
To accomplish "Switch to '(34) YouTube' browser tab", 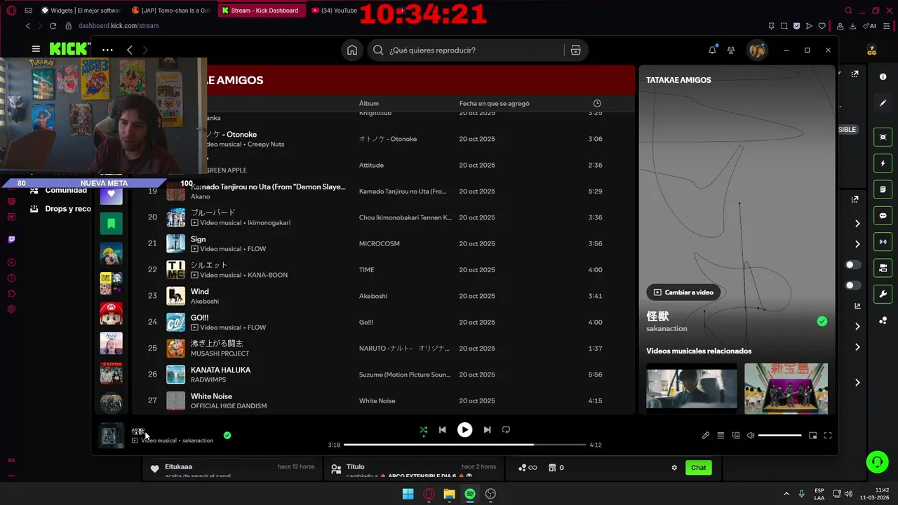I will 335,11.
